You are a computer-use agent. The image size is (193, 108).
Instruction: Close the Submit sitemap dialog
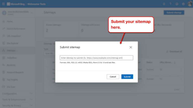[x=131, y=47]
